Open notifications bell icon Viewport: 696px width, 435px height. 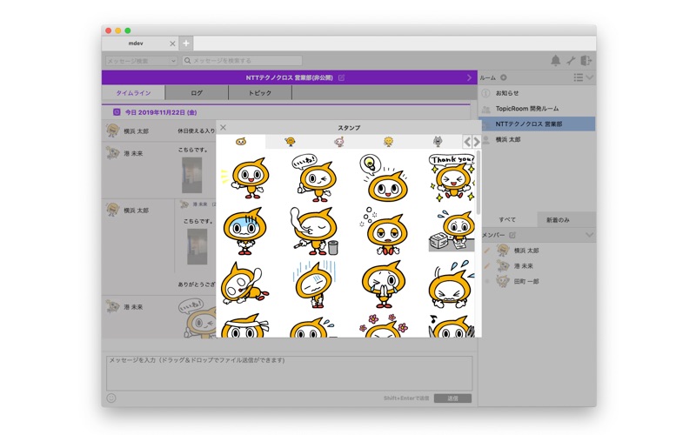pyautogui.click(x=555, y=60)
